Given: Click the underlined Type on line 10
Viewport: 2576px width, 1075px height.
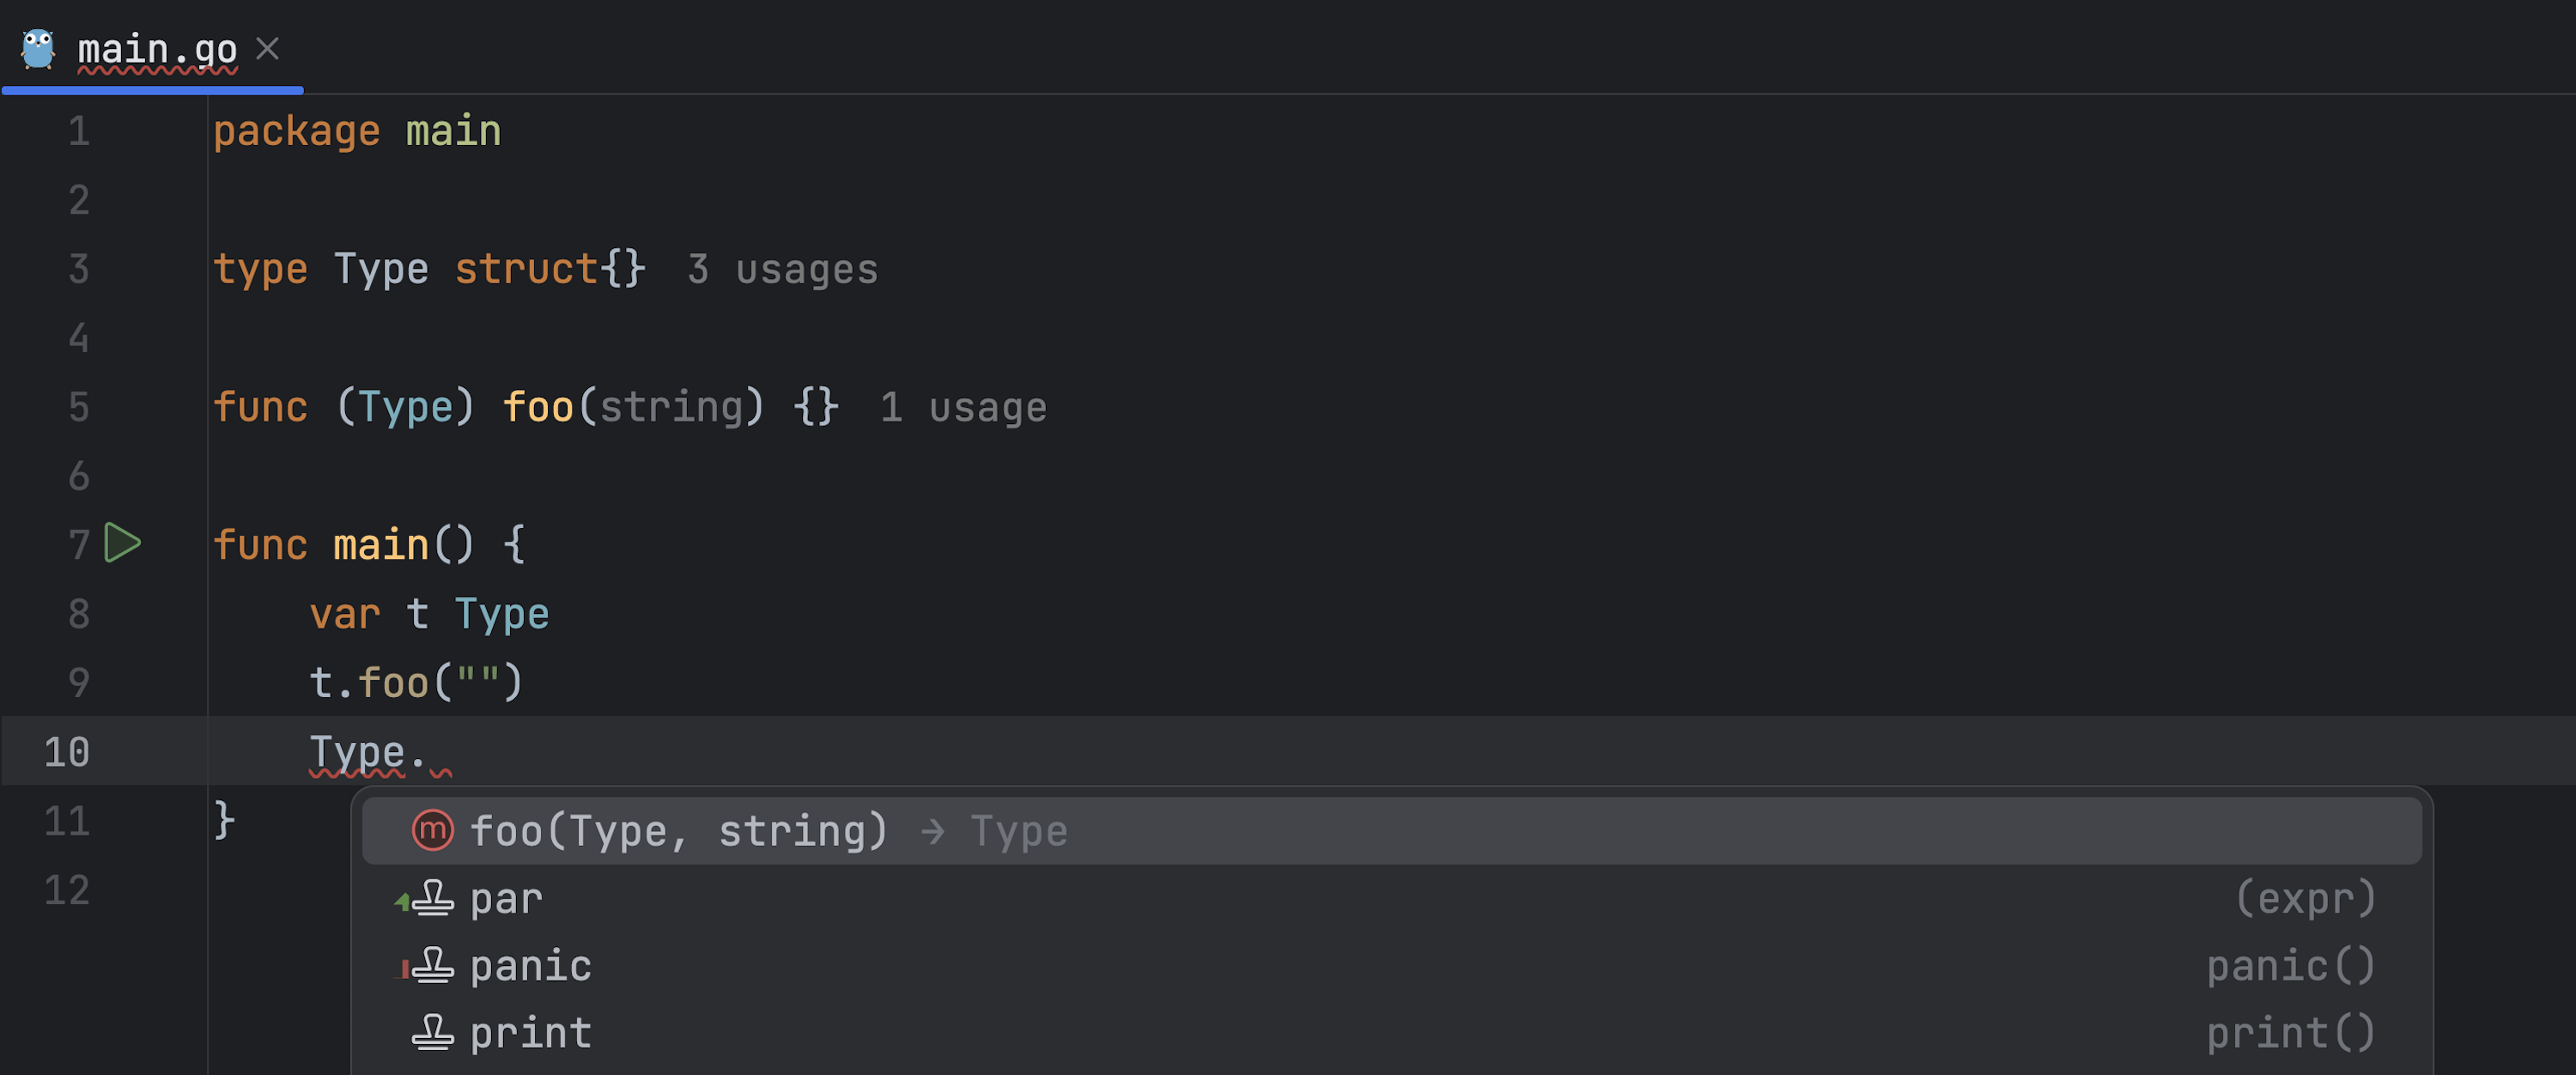Looking at the screenshot, I should (357, 752).
